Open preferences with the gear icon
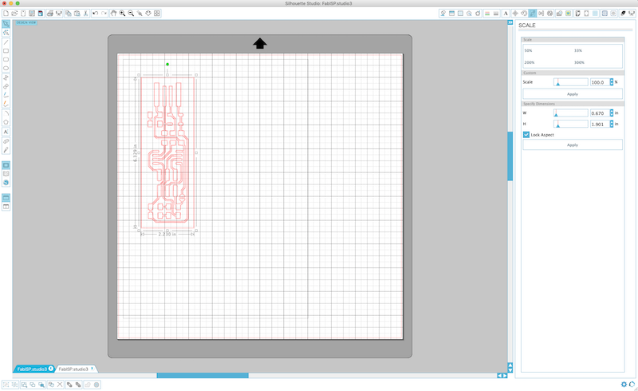The height and width of the screenshot is (391, 638). pos(624,384)
